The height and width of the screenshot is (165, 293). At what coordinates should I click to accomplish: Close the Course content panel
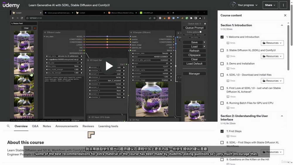point(285,15)
